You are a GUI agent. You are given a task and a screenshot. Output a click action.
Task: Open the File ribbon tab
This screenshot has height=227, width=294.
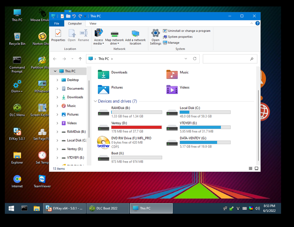[57, 24]
